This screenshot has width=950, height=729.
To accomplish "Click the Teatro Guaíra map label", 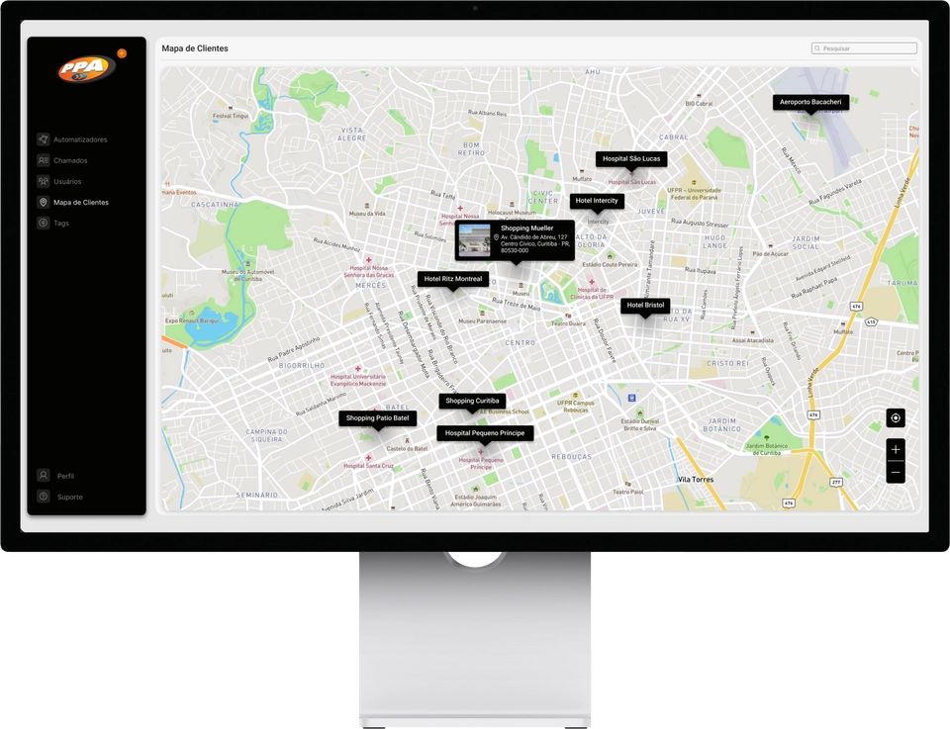I will pos(568,323).
